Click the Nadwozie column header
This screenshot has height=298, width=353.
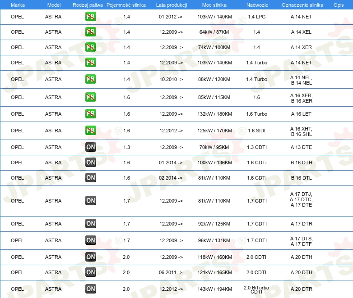pos(257,5)
